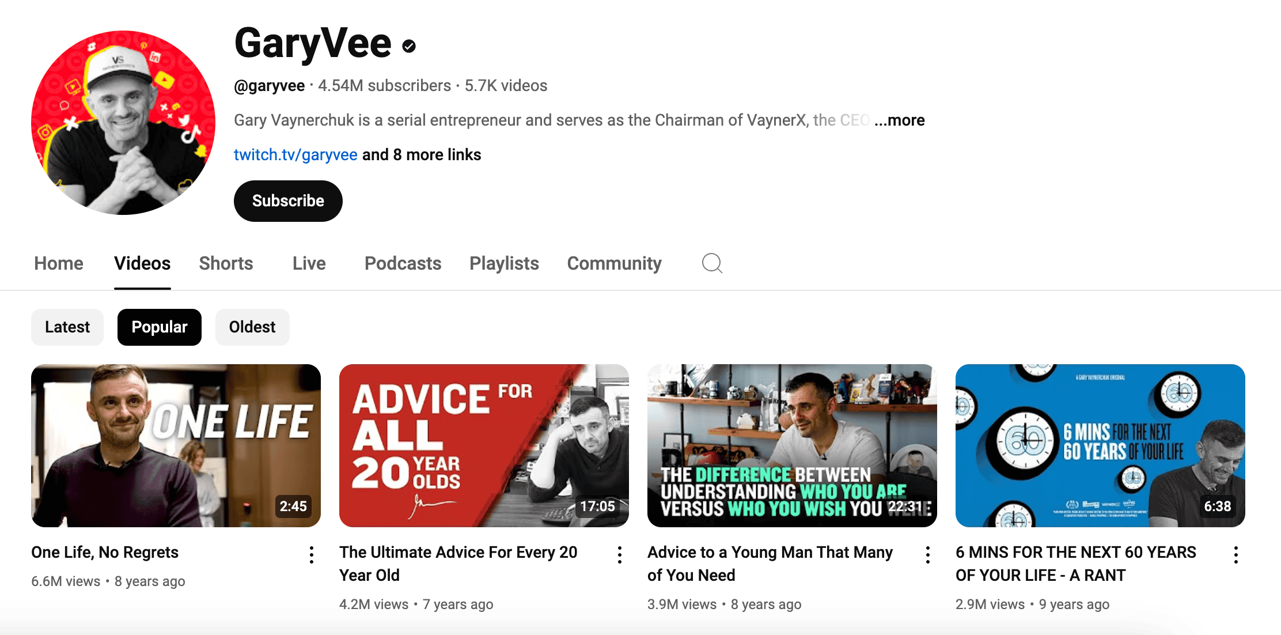Expand channel description with ...more
Image resolution: width=1281 pixels, height=635 pixels.
(900, 120)
